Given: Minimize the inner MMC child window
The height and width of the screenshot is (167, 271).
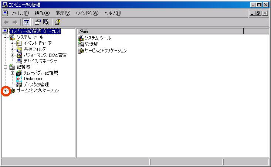Looking at the screenshot, I should [x=252, y=13].
